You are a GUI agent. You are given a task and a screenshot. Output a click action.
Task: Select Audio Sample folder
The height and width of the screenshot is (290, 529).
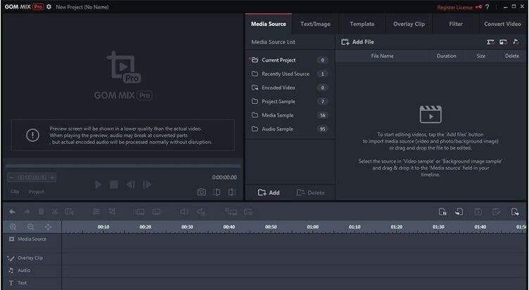click(290, 129)
